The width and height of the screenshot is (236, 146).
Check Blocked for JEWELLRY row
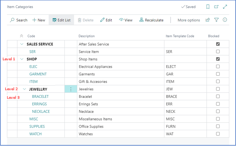point(218,89)
